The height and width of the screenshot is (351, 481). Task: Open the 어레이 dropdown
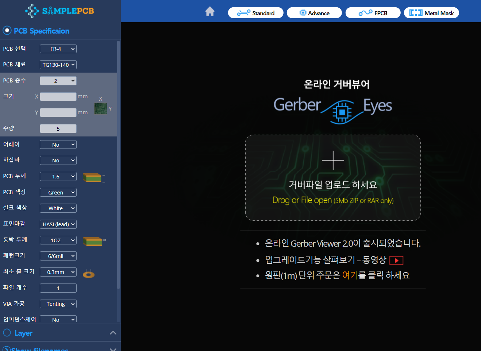click(x=58, y=145)
